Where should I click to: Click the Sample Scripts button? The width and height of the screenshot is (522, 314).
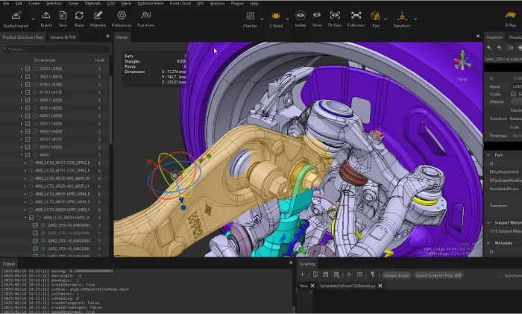coord(395,274)
